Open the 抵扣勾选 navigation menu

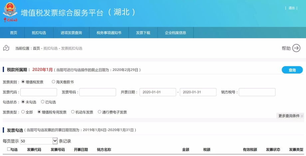[39, 33]
